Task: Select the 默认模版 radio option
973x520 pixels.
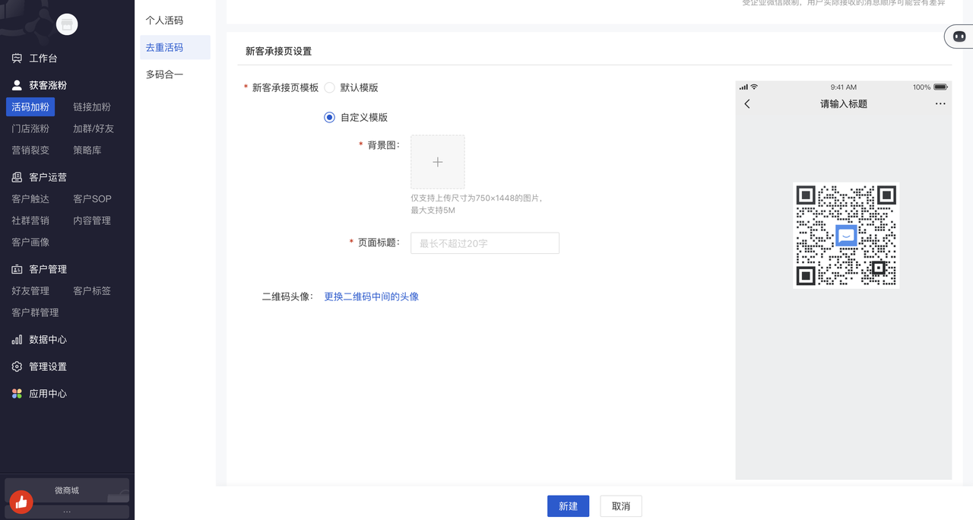Action: click(329, 87)
